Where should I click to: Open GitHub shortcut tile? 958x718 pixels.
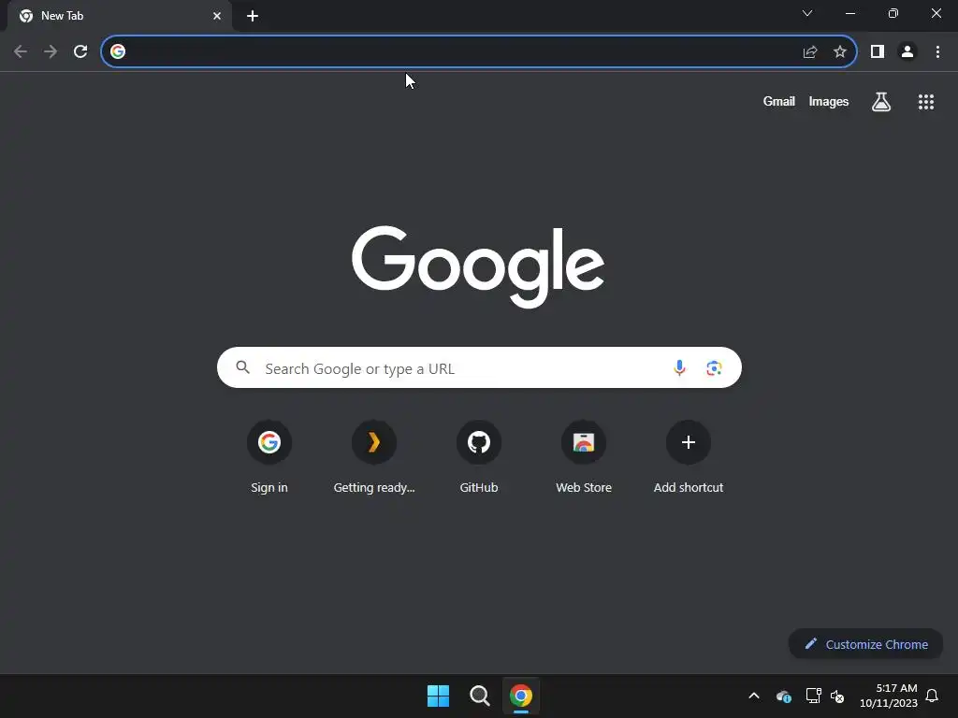tap(479, 456)
